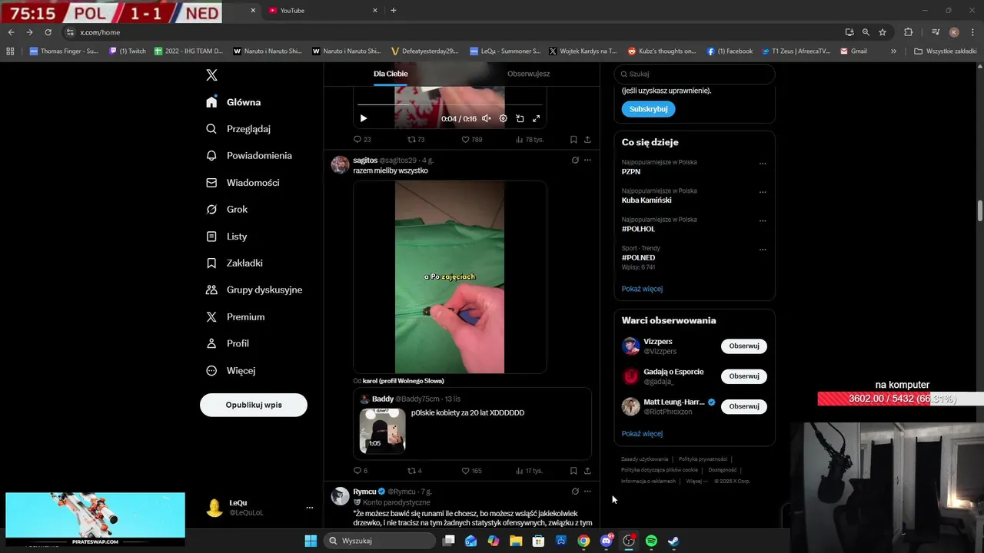Open the X logo home link
Image resolution: width=984 pixels, height=553 pixels.
(211, 75)
